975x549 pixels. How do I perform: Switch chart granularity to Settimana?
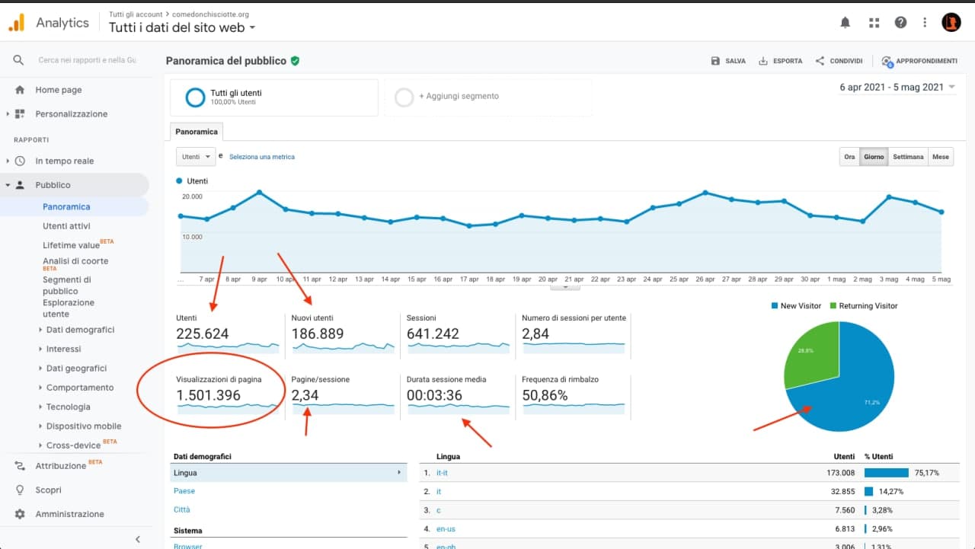click(908, 157)
